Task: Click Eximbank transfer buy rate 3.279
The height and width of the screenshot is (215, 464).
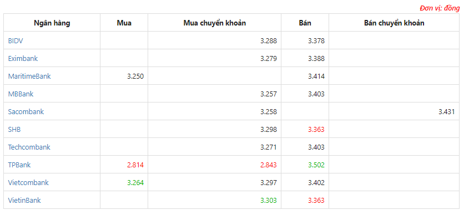Action: 269,59
